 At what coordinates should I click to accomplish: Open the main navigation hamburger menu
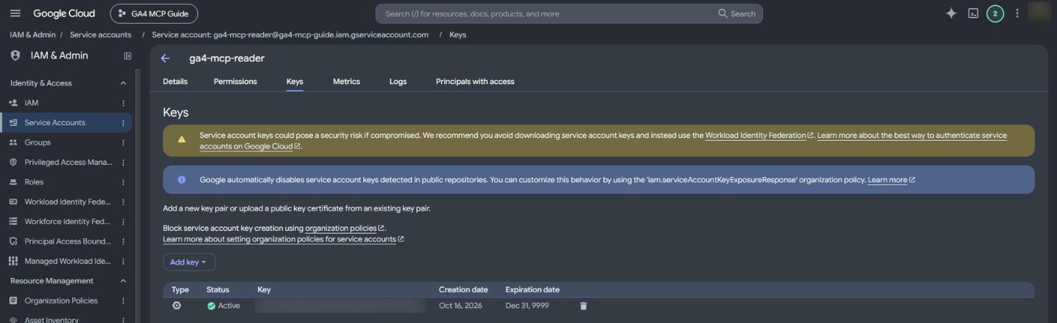point(16,13)
